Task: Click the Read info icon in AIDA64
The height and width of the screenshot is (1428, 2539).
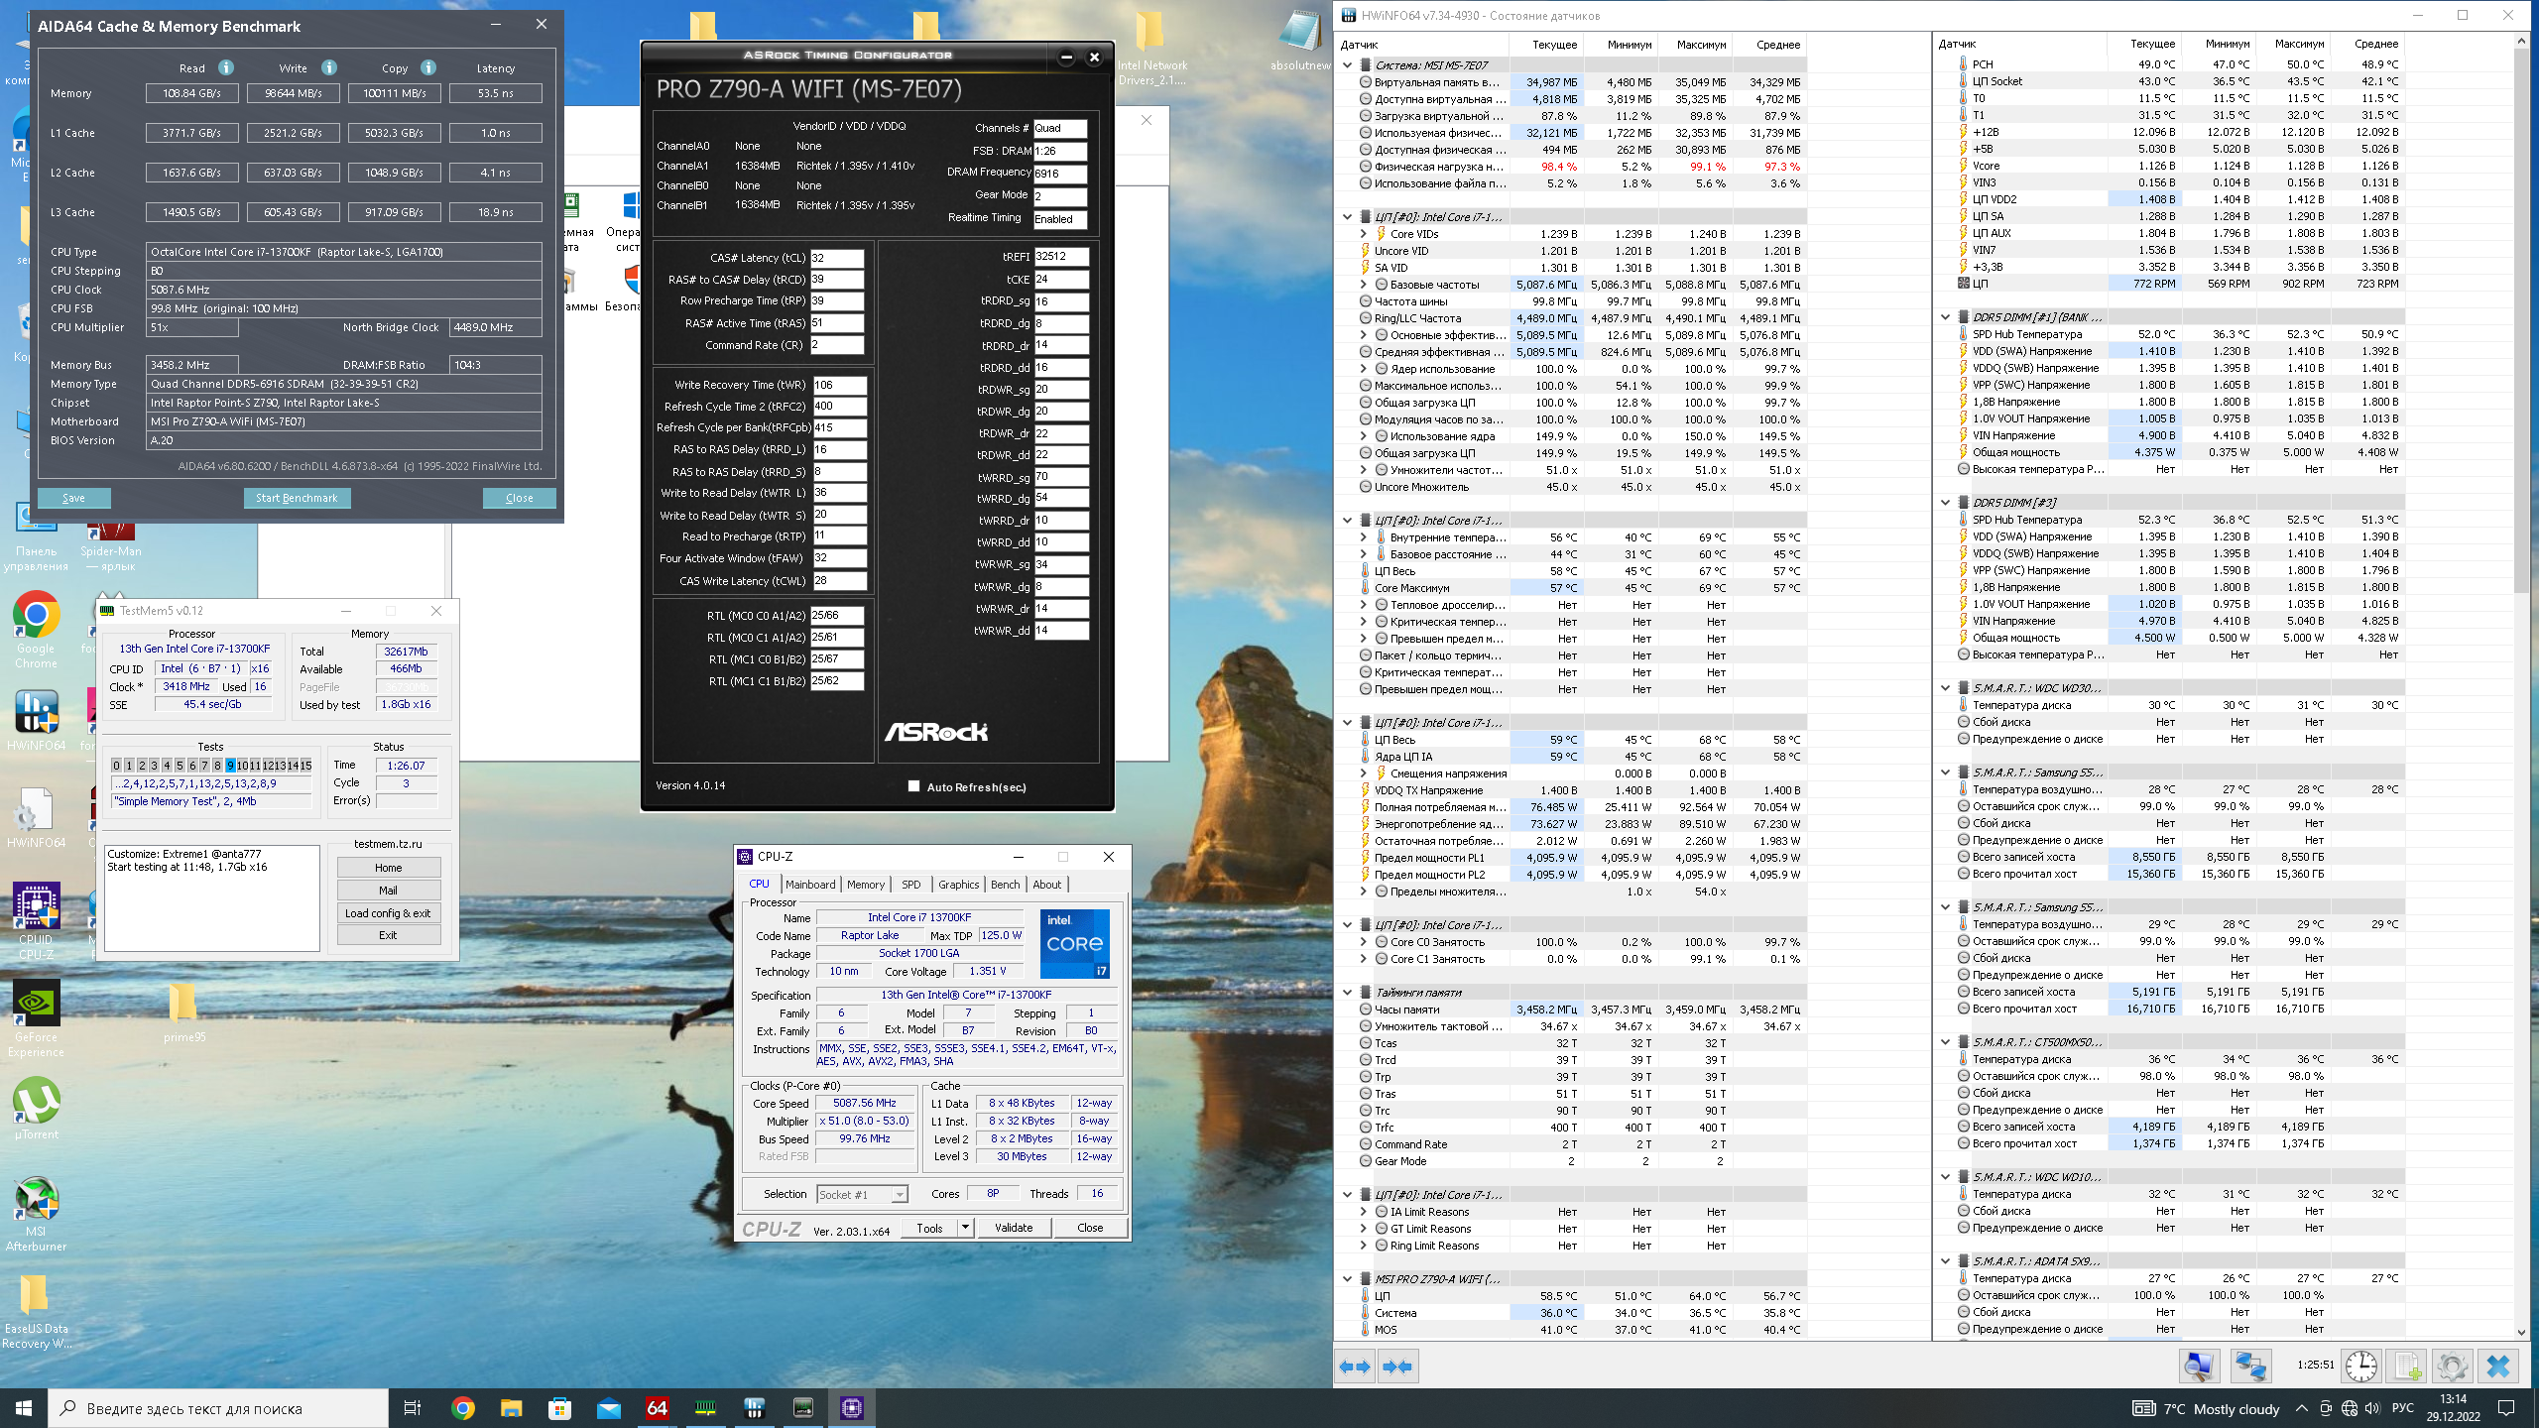Action: 226,67
